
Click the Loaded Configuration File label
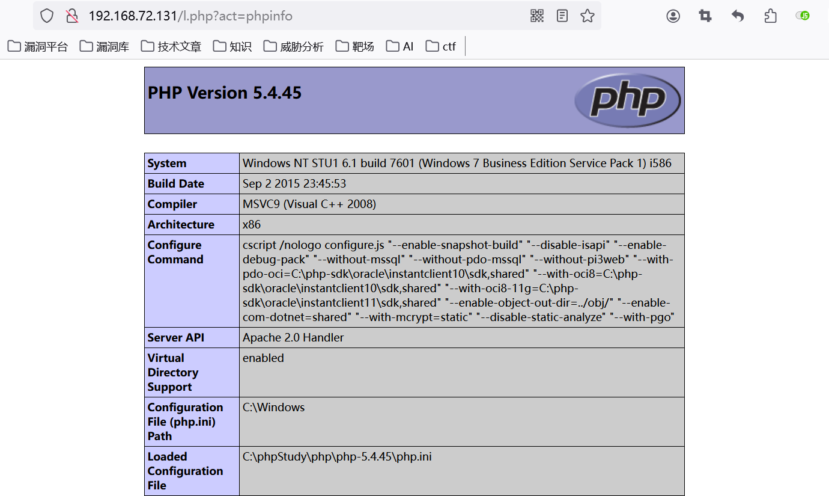point(185,471)
